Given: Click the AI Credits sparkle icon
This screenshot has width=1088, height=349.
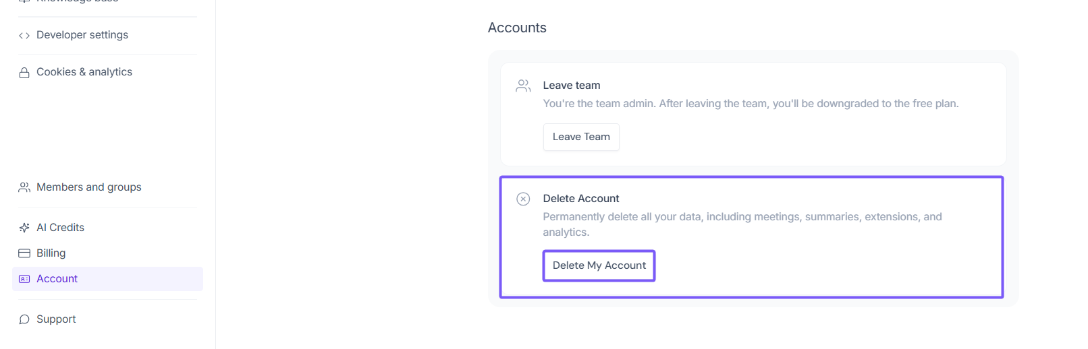Looking at the screenshot, I should [24, 228].
